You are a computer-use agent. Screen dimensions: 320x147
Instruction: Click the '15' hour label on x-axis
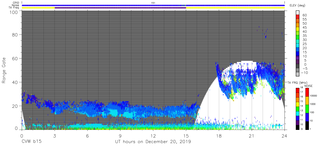[x=186, y=135]
